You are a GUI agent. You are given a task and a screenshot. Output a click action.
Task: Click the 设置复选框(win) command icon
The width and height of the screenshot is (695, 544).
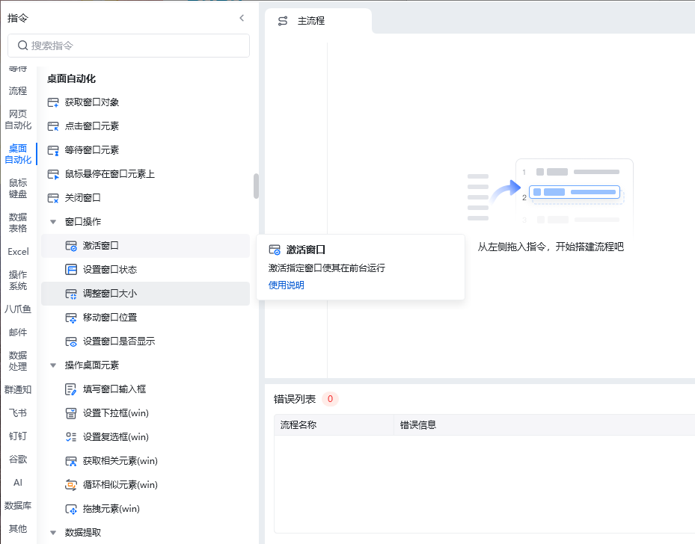[71, 437]
